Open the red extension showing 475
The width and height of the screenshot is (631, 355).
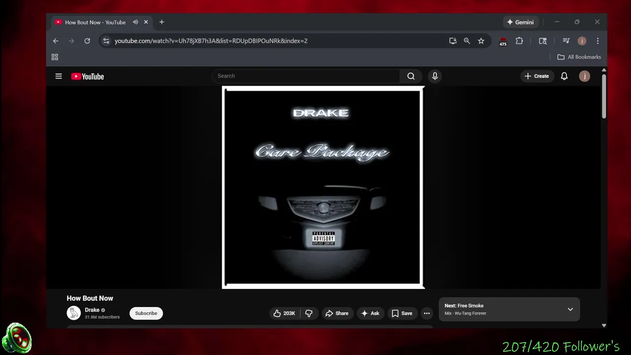tap(503, 41)
